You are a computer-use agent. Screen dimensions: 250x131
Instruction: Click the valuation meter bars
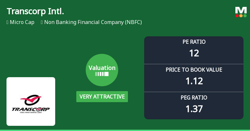click(x=102, y=74)
